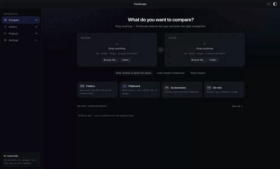Image resolution: width=280 pixels, height=169 pixels.
Task: Click the 'Recursive tree diff' description
Action: point(95,92)
